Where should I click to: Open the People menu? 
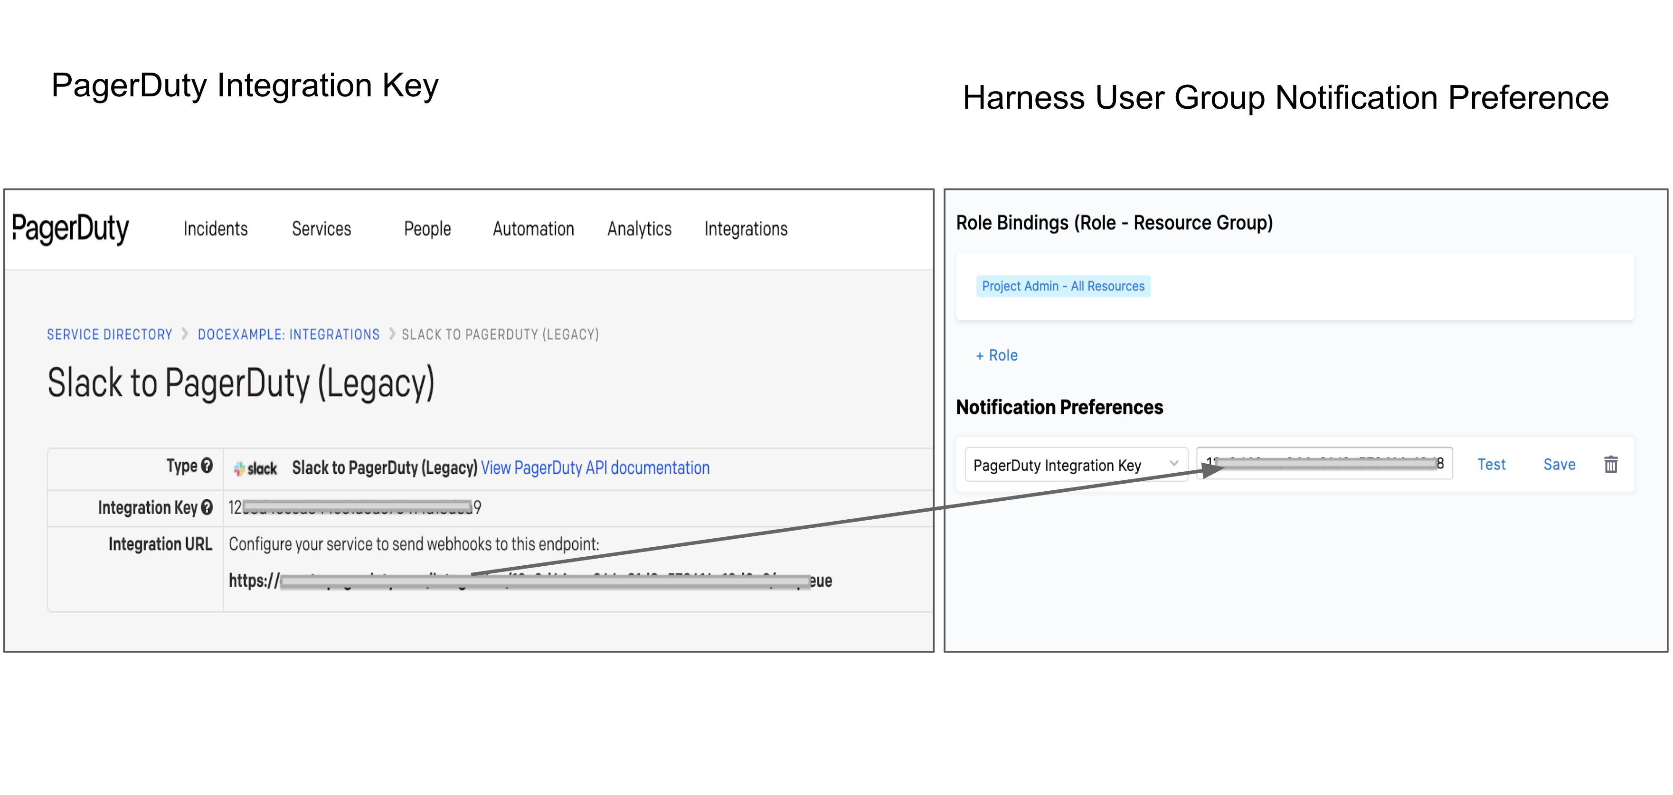pos(427,229)
